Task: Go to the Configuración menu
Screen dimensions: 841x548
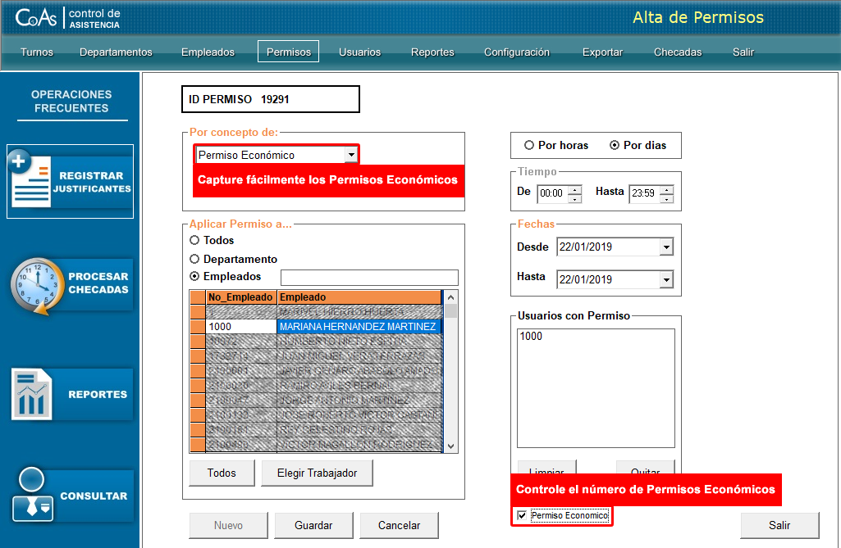Action: (x=516, y=52)
